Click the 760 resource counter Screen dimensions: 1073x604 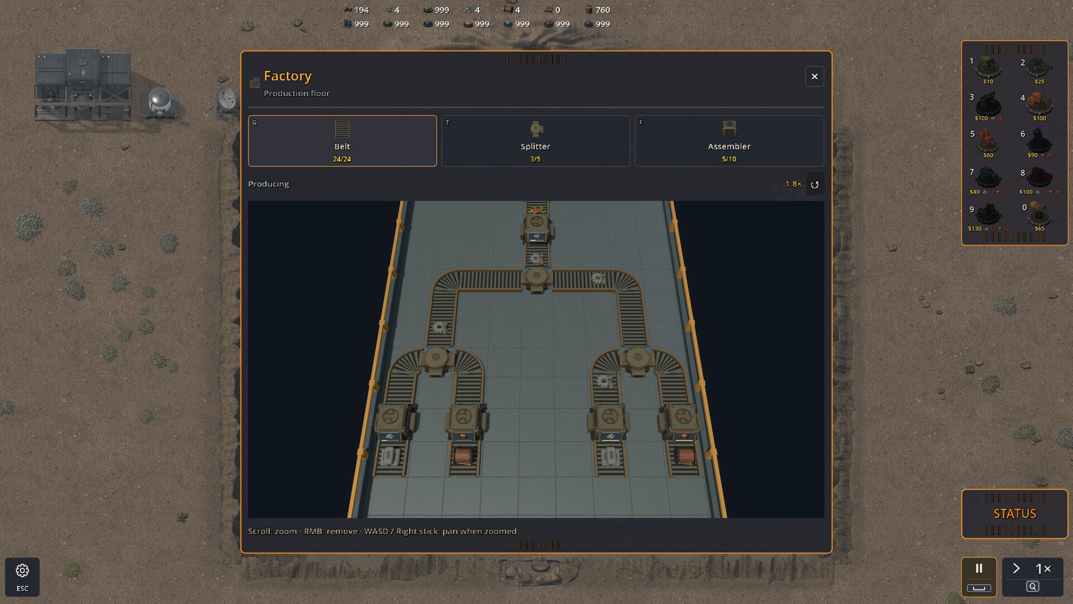tap(597, 10)
